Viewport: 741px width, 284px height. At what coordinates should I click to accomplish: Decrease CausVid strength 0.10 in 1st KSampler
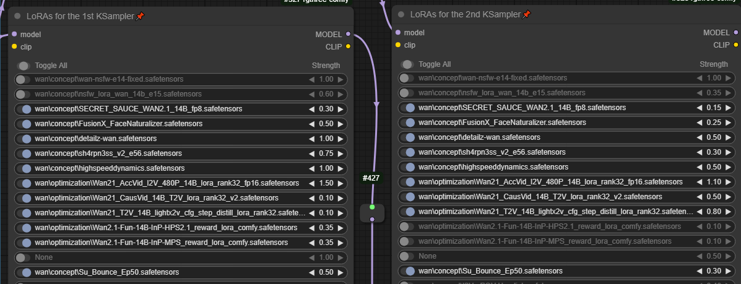click(x=312, y=198)
